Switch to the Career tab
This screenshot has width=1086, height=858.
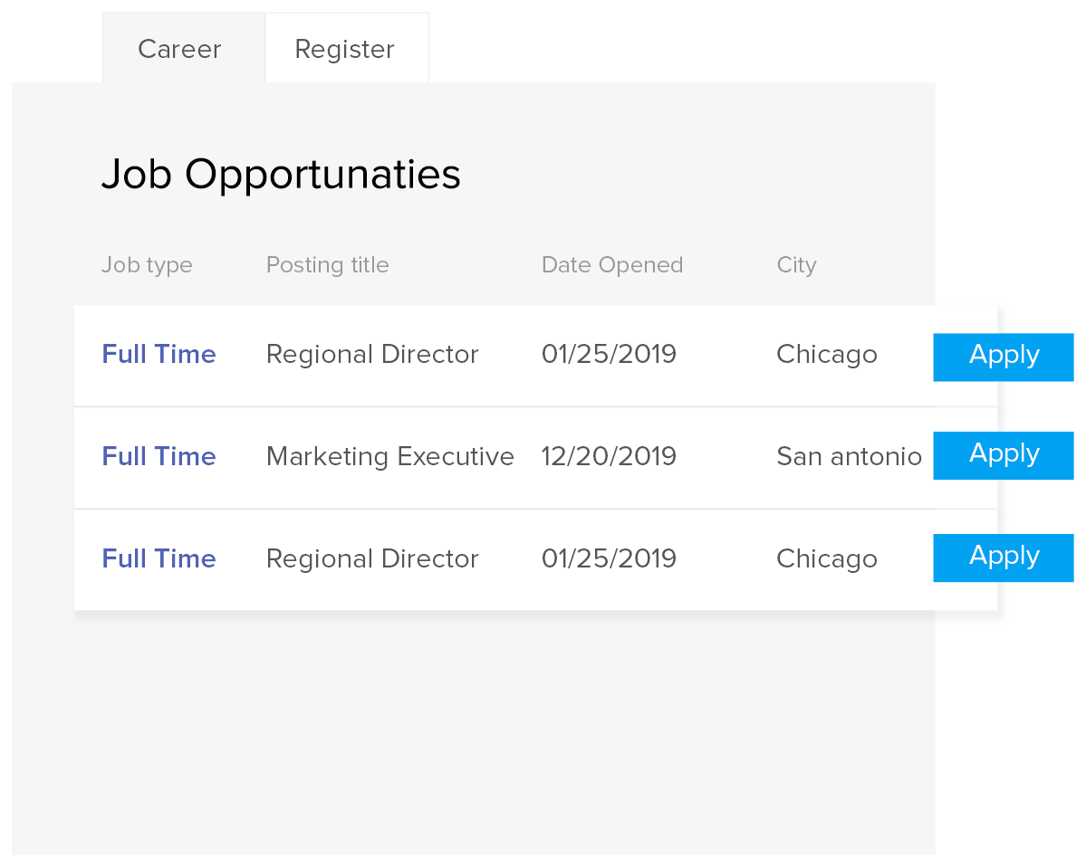coord(179,49)
